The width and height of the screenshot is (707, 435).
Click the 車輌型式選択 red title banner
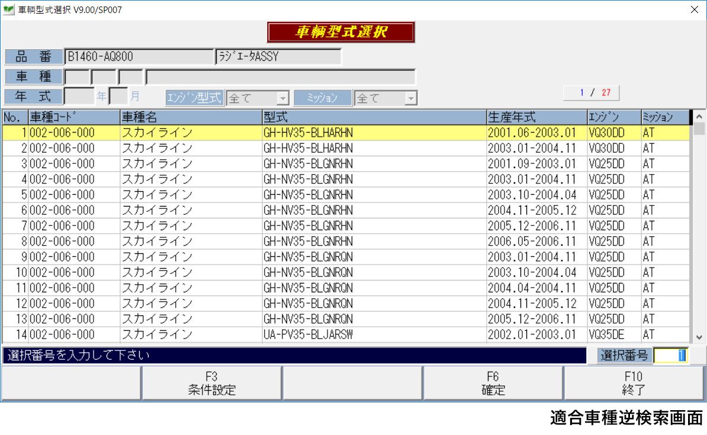click(x=341, y=32)
